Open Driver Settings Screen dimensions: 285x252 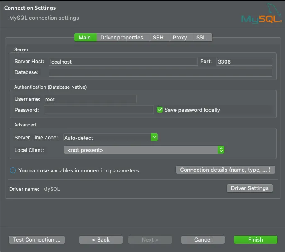(250, 188)
